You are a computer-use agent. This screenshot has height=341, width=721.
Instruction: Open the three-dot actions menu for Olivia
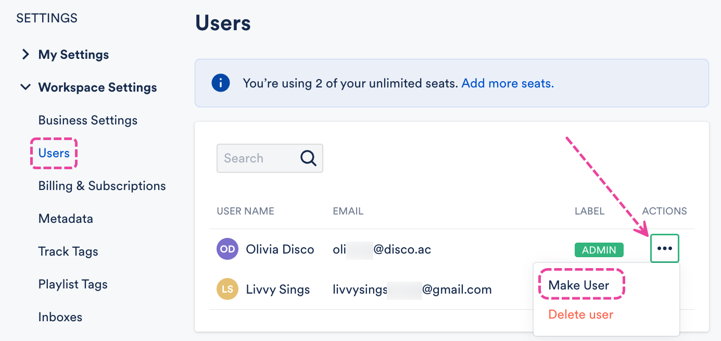(665, 249)
